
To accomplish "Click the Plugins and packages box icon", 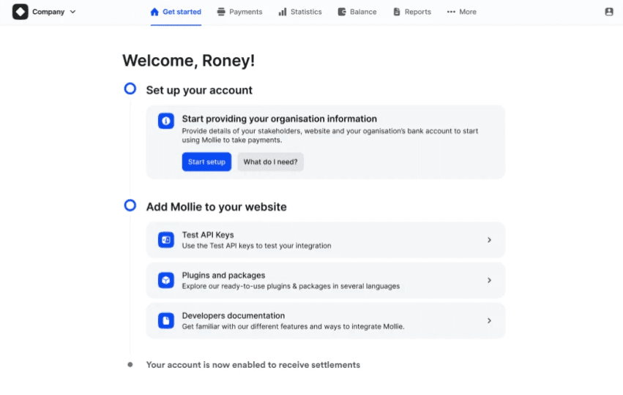I will pyautogui.click(x=166, y=280).
